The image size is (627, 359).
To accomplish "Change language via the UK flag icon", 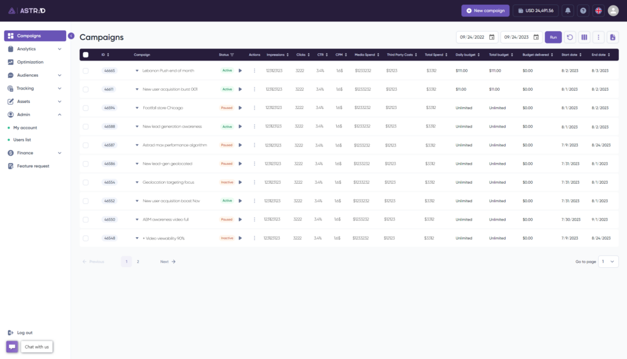I will coord(598,10).
